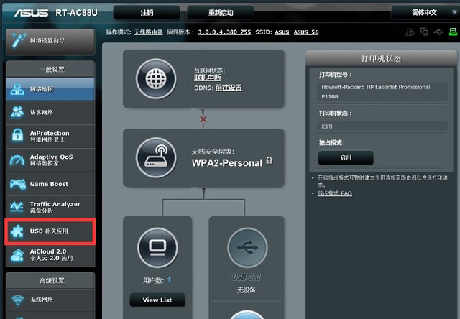Open USB 相关应用 menu item
The width and height of the screenshot is (460, 319).
(x=50, y=231)
